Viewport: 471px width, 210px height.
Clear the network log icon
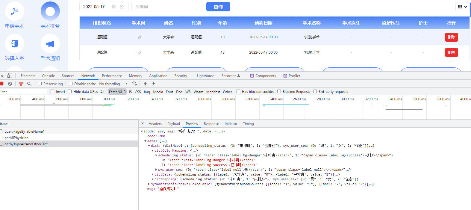10,84
